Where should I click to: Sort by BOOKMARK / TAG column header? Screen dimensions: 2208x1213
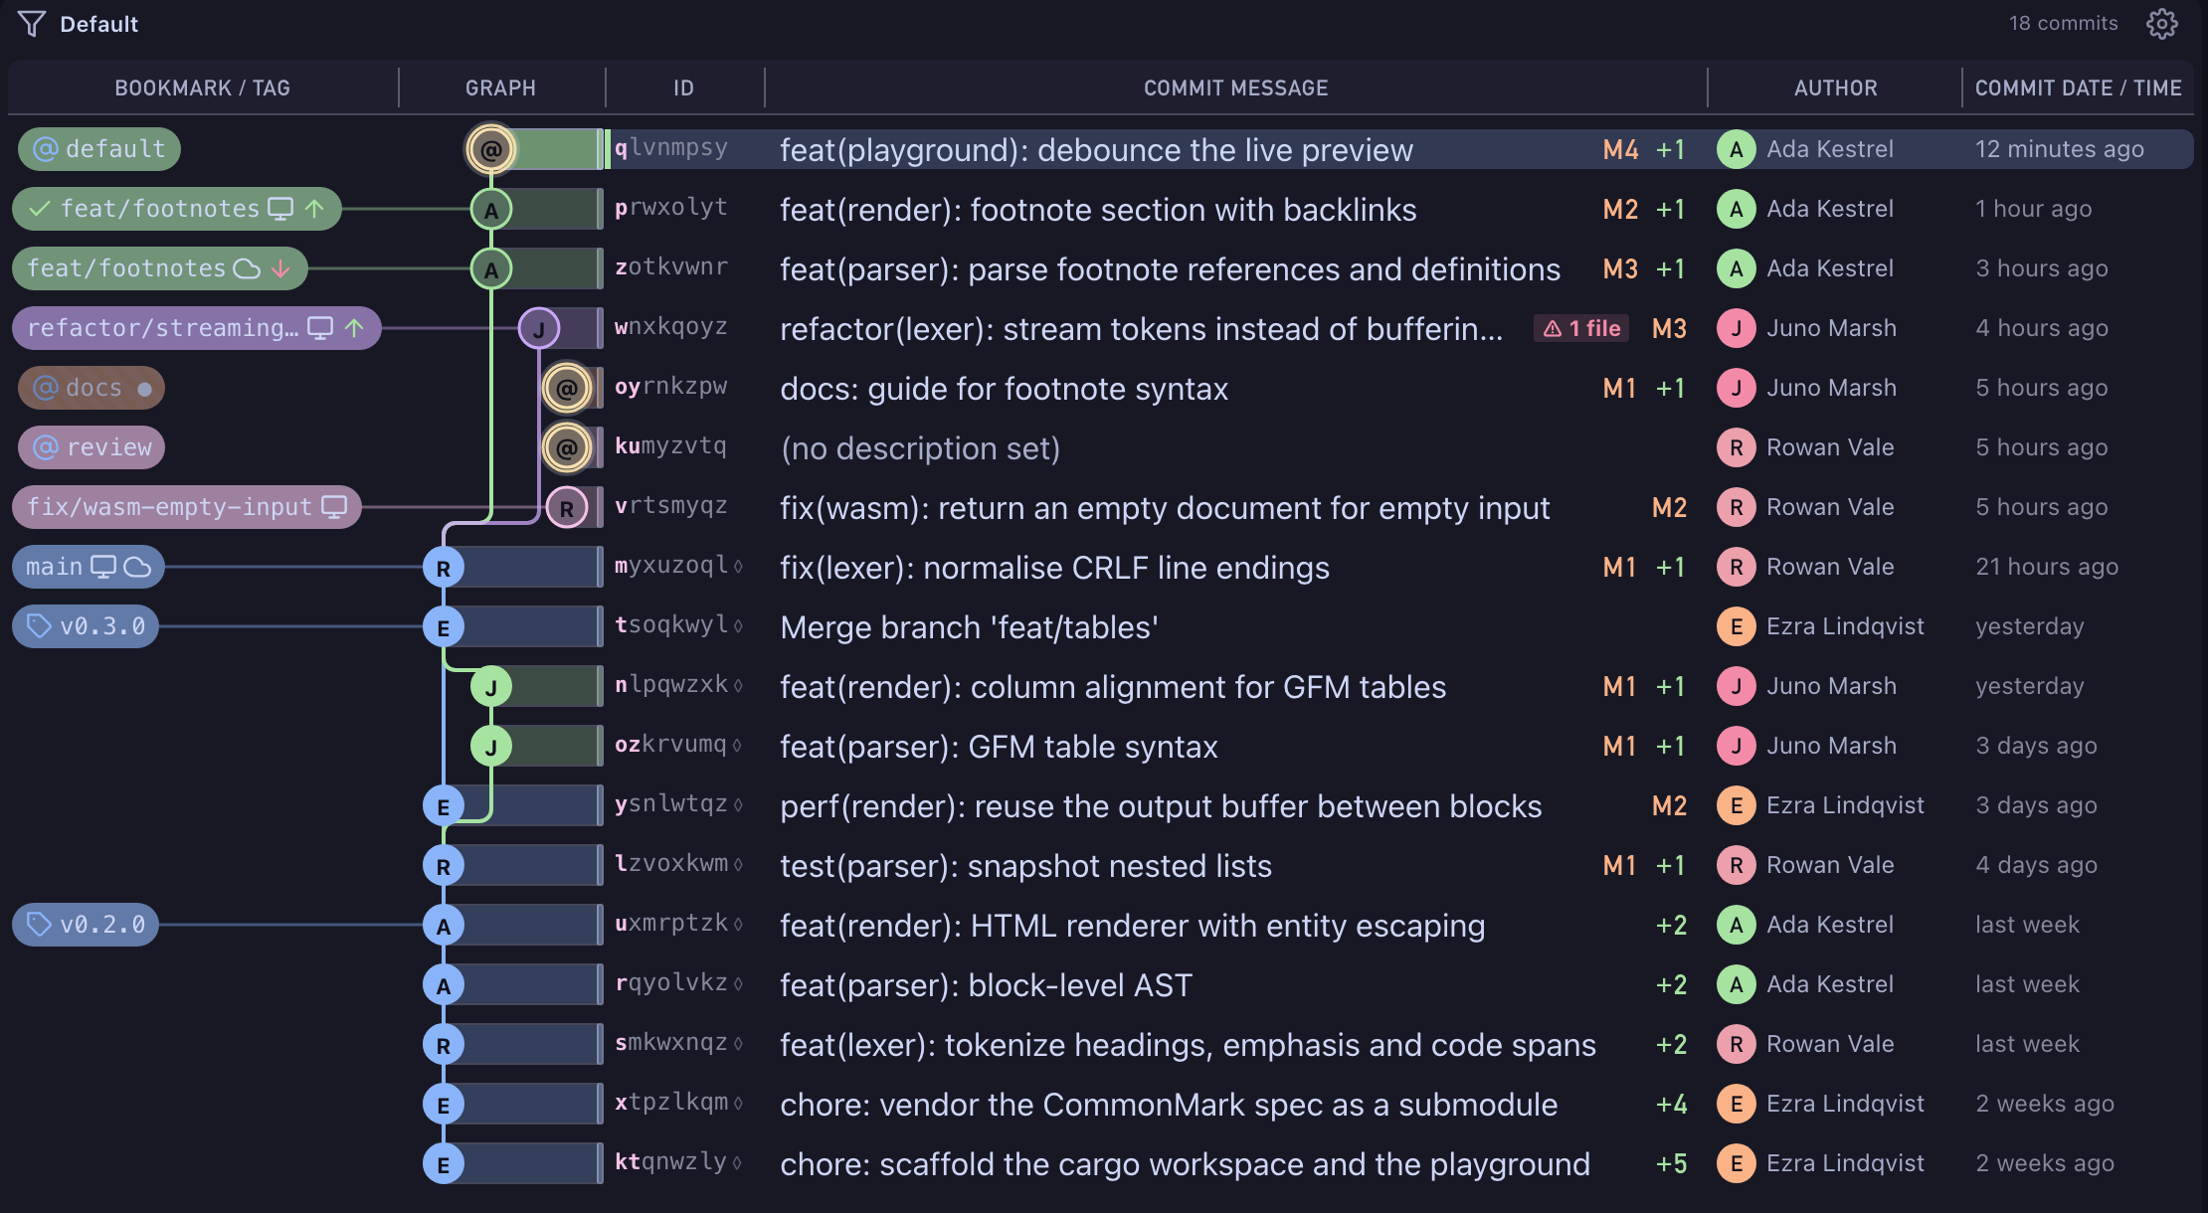(203, 88)
